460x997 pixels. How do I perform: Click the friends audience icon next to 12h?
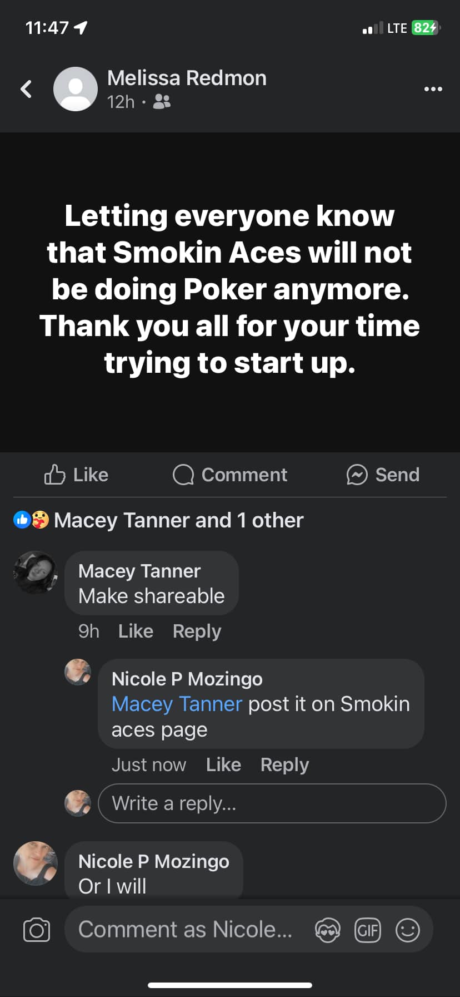tap(161, 102)
